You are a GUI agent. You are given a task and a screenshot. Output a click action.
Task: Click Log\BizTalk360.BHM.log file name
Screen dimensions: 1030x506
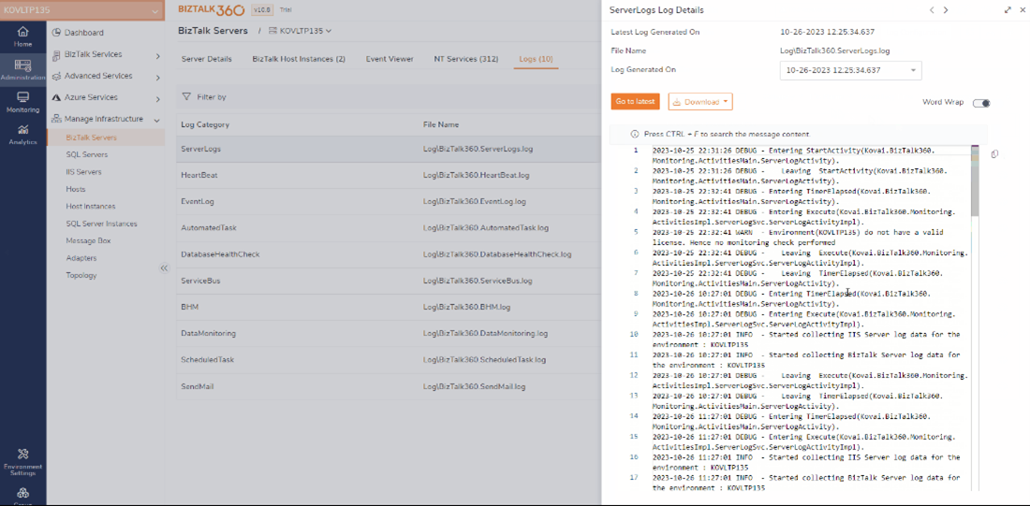pos(466,307)
